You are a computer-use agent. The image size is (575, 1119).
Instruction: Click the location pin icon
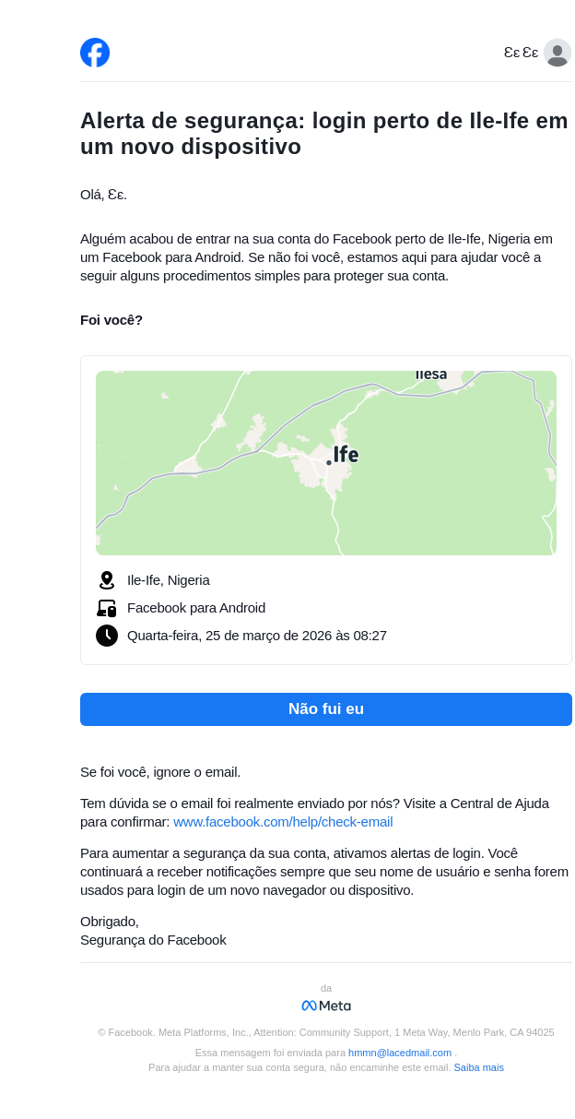[x=107, y=580]
